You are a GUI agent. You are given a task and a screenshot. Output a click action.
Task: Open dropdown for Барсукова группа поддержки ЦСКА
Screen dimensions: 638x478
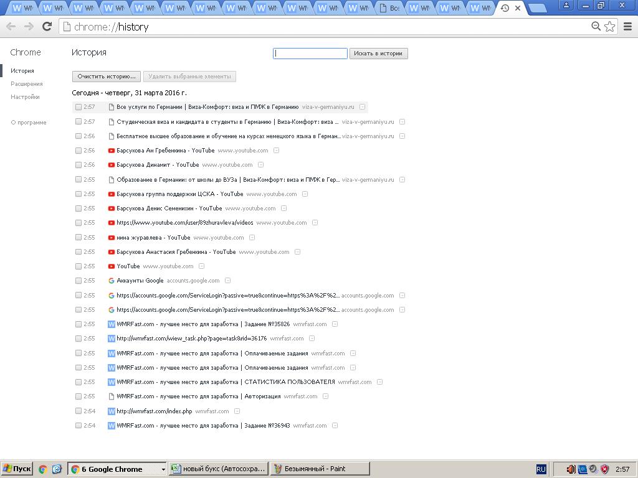tap(305, 194)
